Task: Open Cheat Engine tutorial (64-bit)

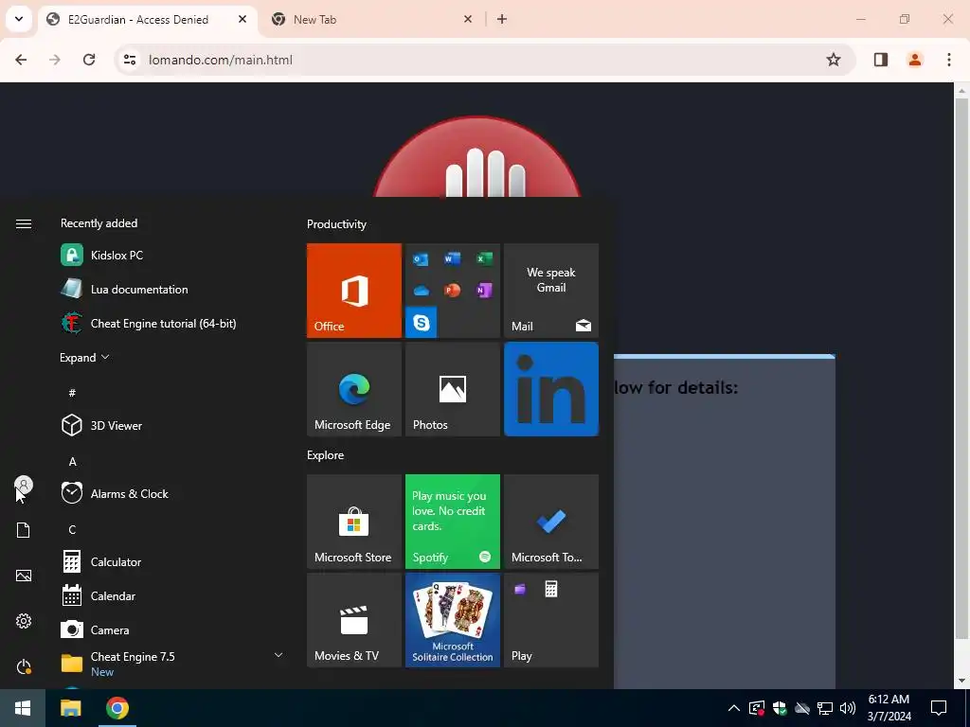Action: (x=170, y=324)
